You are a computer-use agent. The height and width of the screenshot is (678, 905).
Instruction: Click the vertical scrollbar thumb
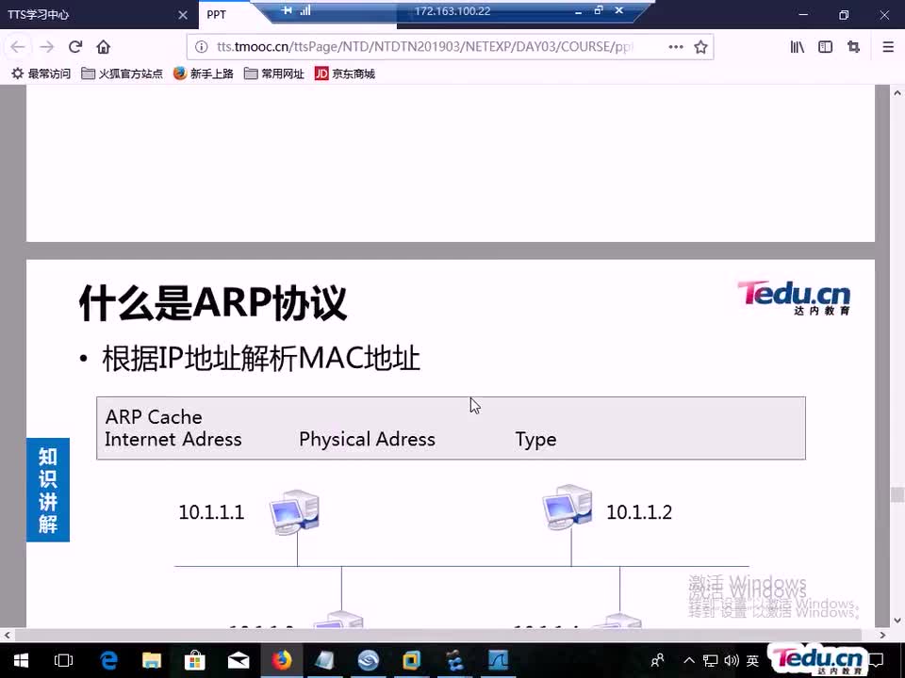pos(897,494)
